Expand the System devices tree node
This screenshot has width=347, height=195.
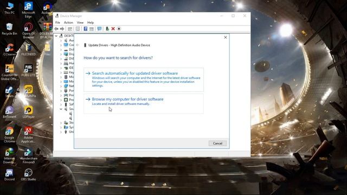(x=61, y=127)
